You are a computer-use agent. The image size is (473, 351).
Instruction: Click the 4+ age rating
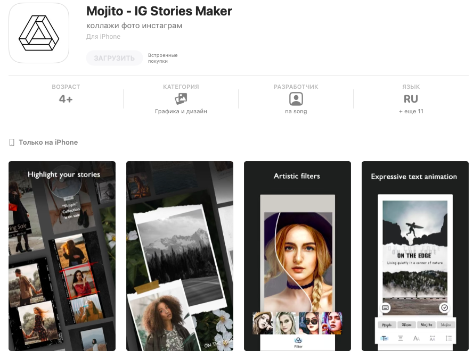point(66,99)
